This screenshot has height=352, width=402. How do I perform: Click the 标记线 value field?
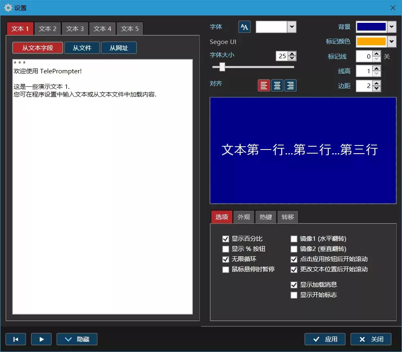[x=364, y=56]
